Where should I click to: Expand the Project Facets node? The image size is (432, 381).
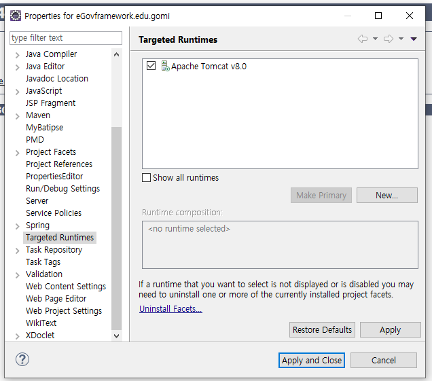point(18,153)
